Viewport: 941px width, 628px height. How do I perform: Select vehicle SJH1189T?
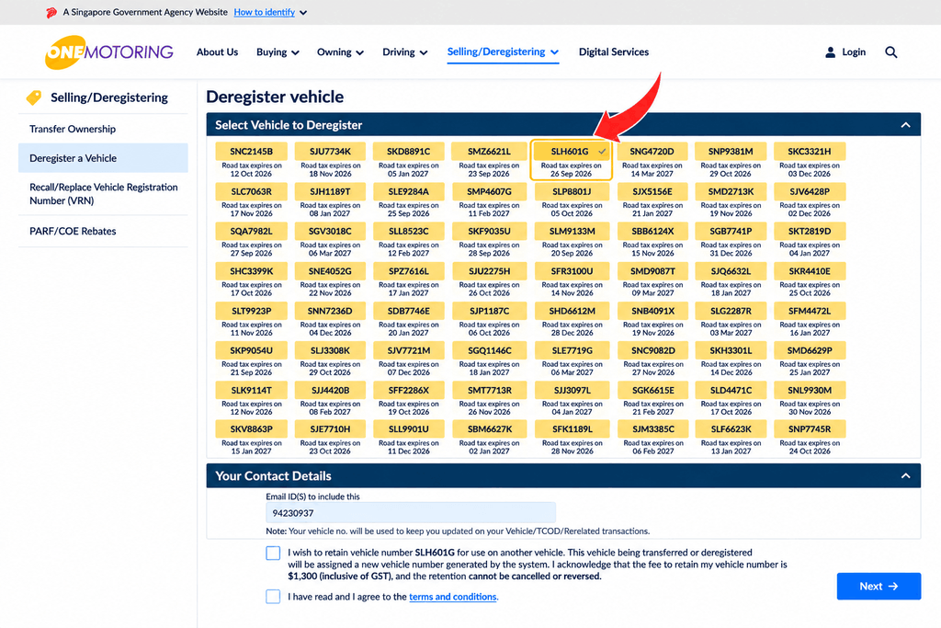330,191
